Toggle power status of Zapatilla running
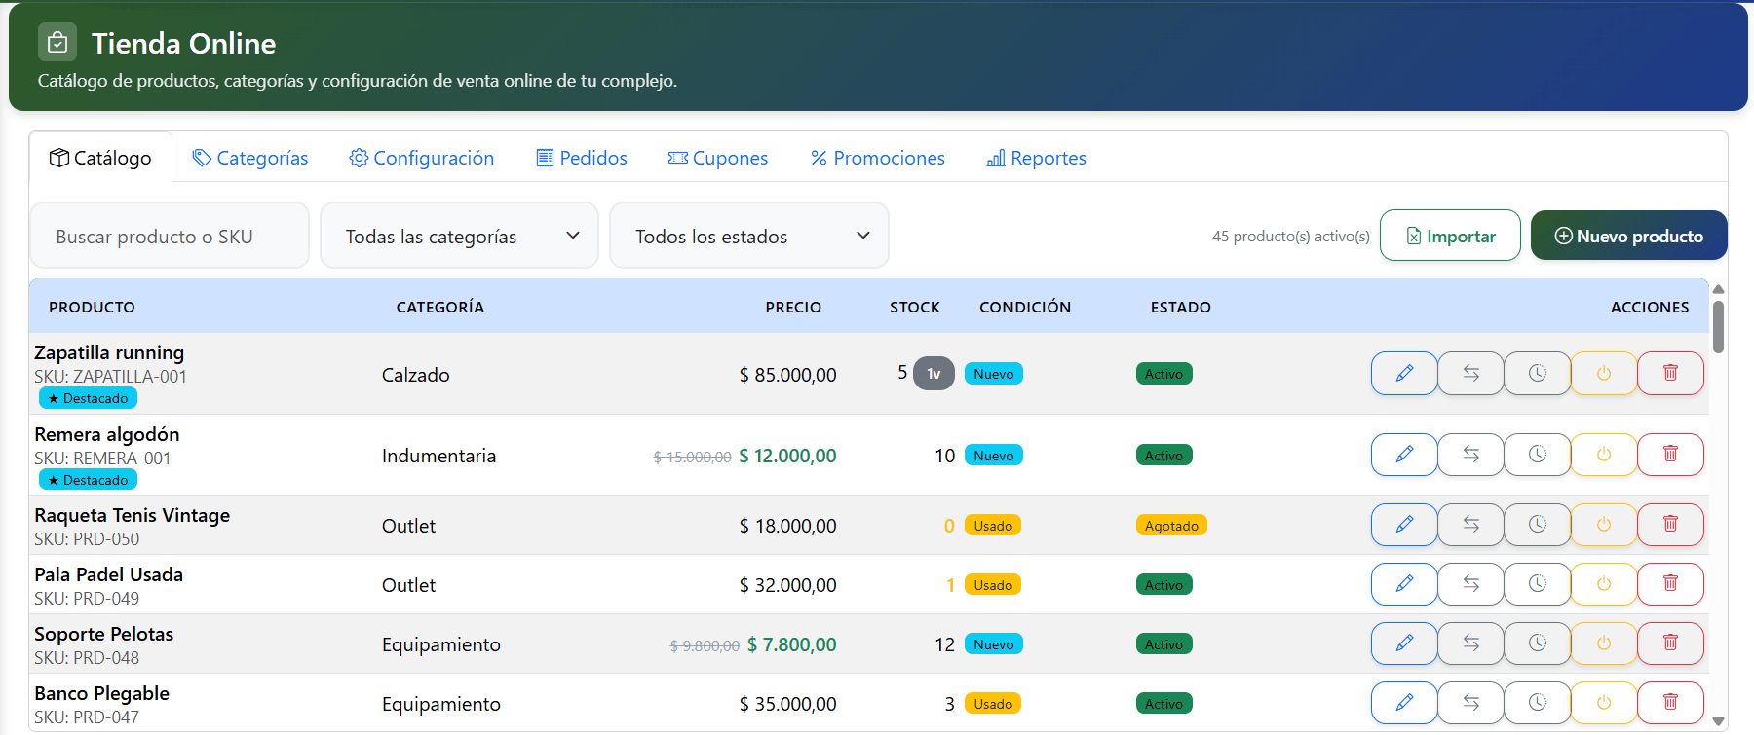Viewport: 1754px width, 735px height. (x=1603, y=373)
